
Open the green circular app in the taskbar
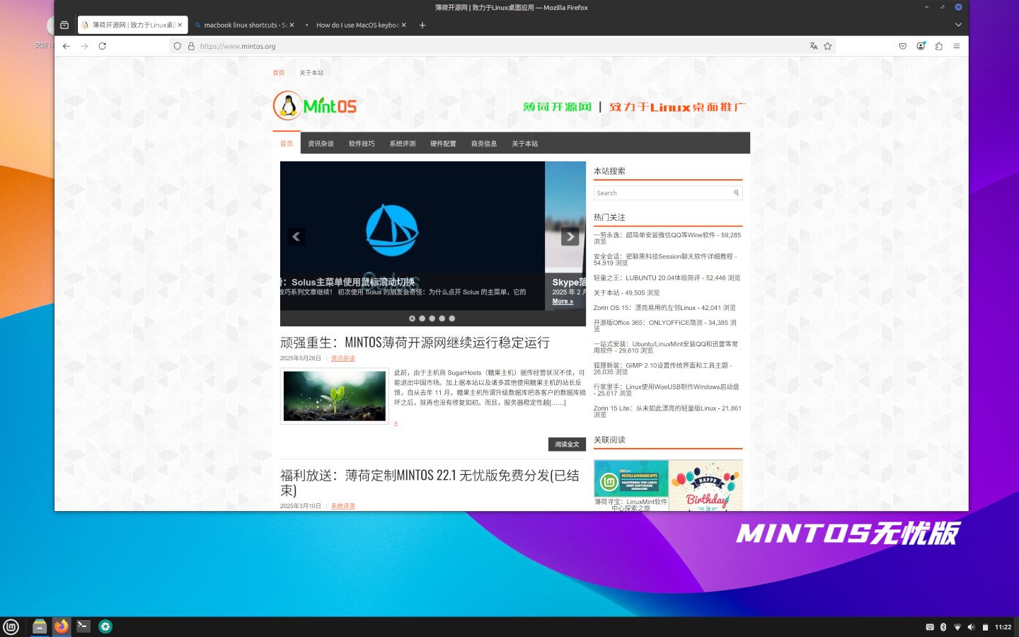(x=105, y=626)
